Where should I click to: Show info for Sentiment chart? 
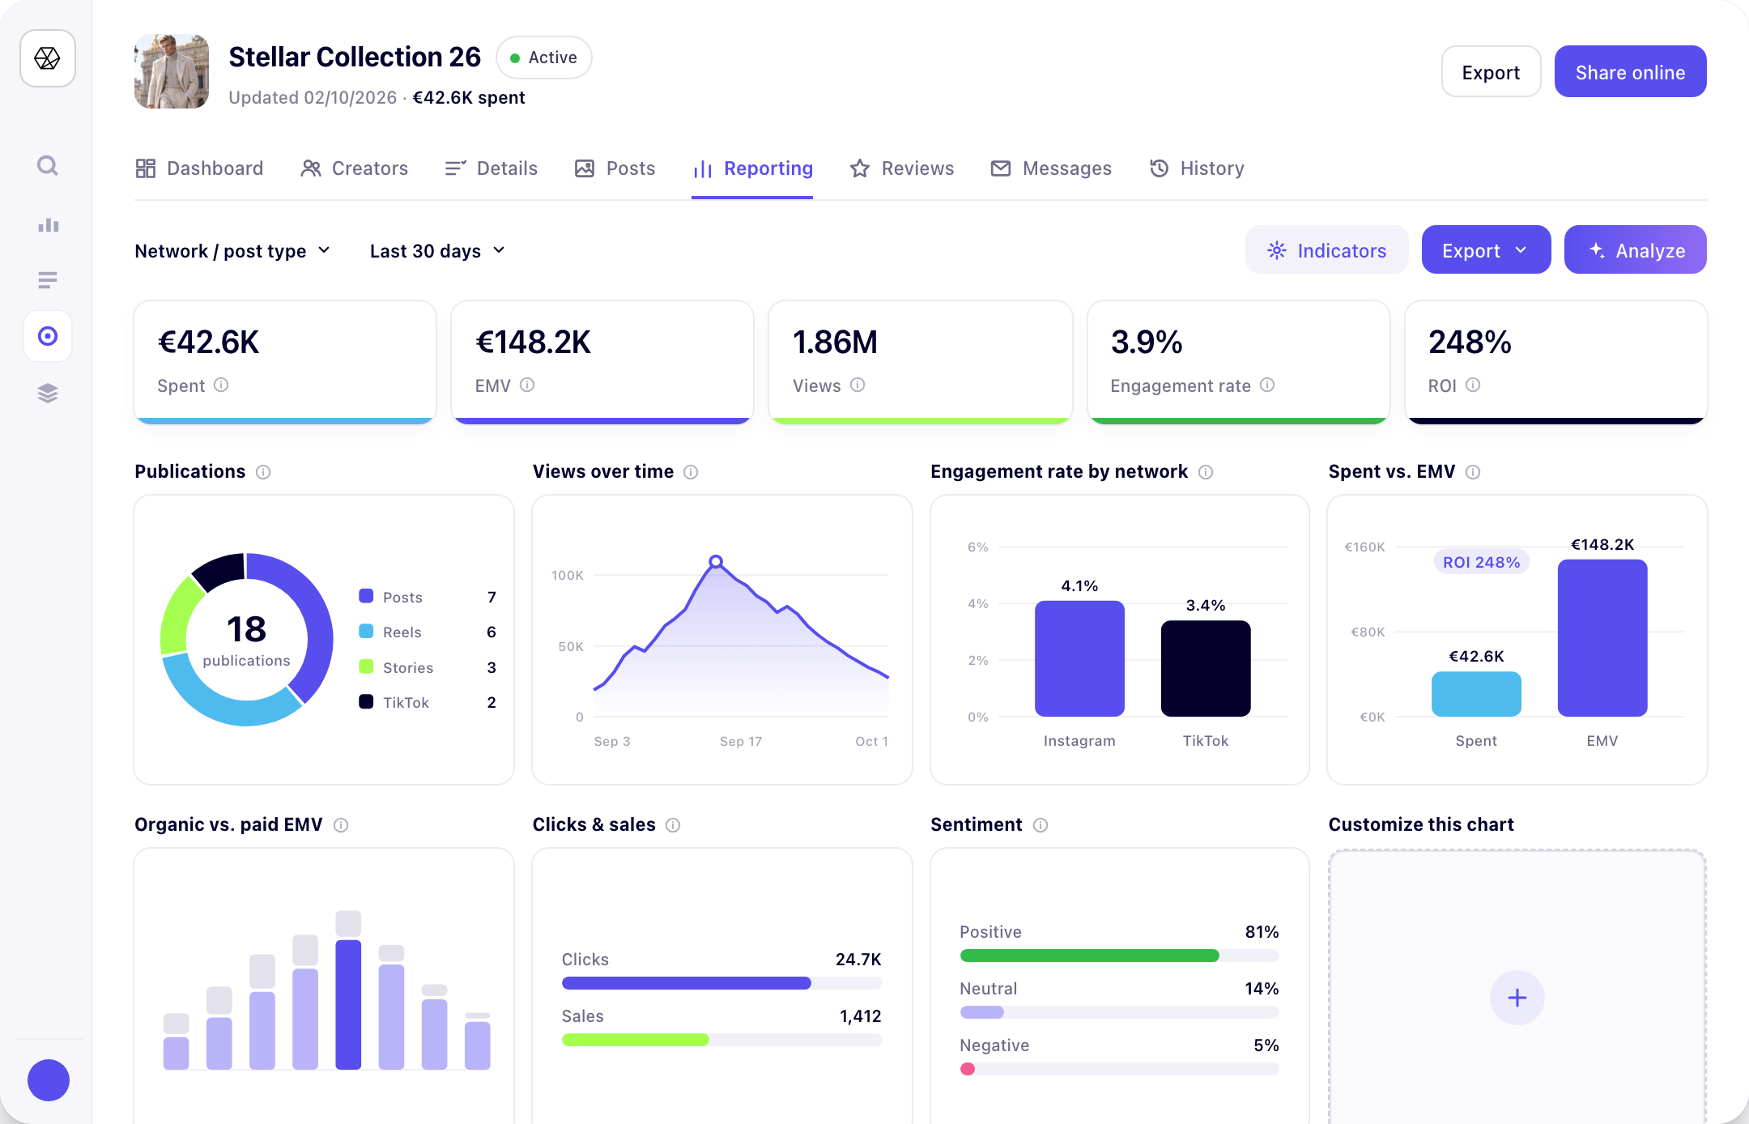pyautogui.click(x=1040, y=825)
